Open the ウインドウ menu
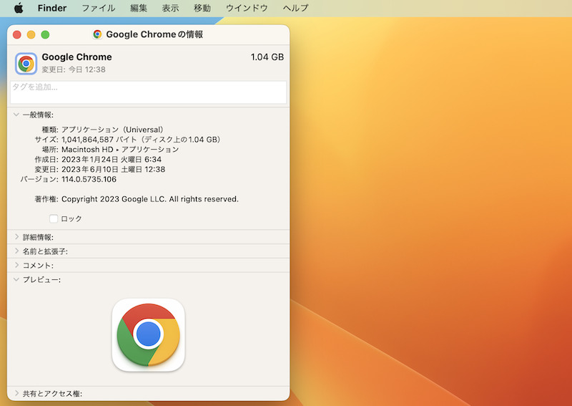Screen dimensions: 572x406 coord(247,8)
